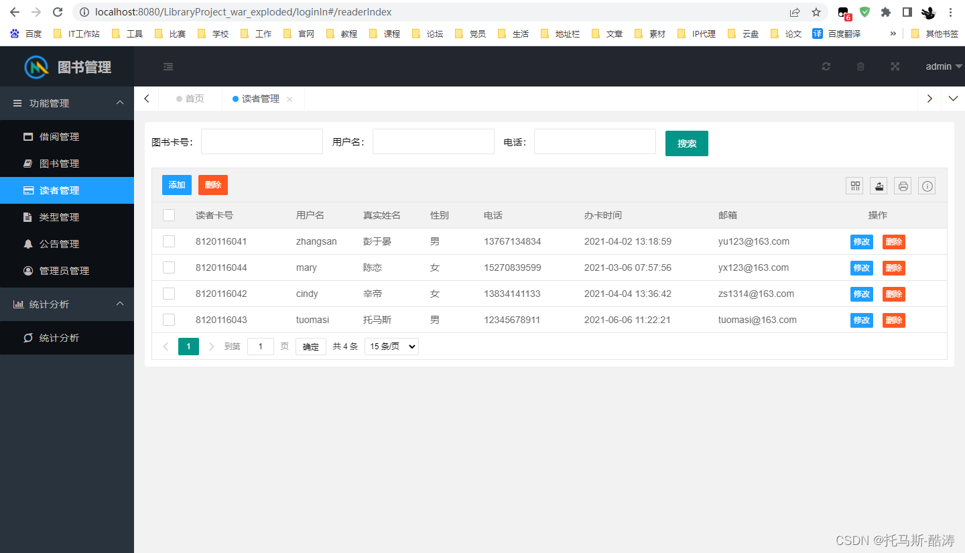Reload the browser page

58,12
